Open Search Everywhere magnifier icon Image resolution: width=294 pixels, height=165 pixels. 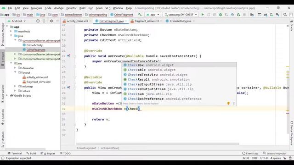[x=285, y=14]
